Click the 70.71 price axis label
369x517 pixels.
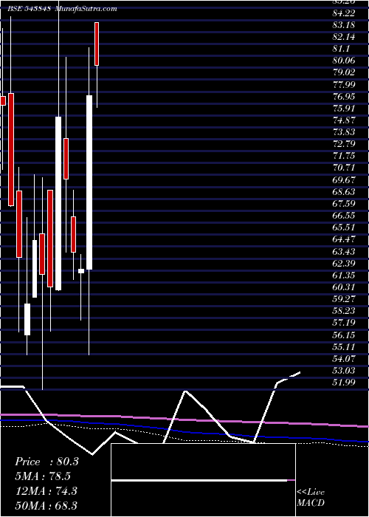click(x=345, y=168)
